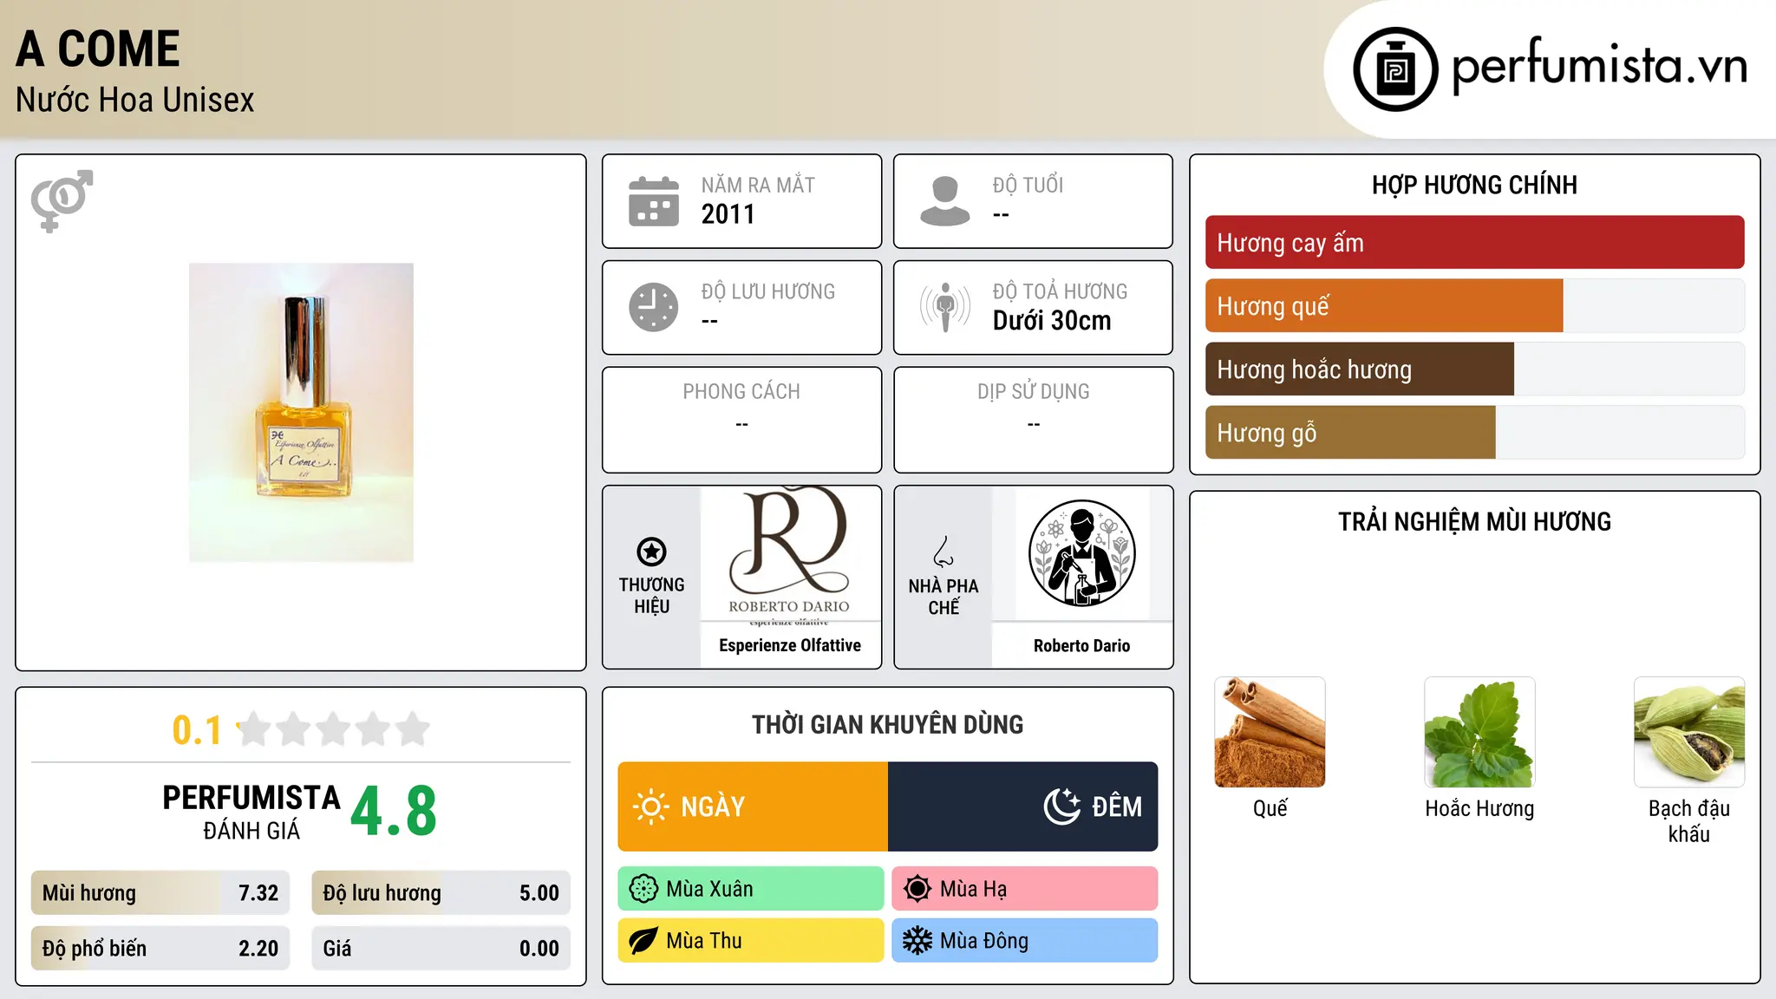
Task: Click the perfumista.vn bottle logo icon
Action: point(1395,69)
